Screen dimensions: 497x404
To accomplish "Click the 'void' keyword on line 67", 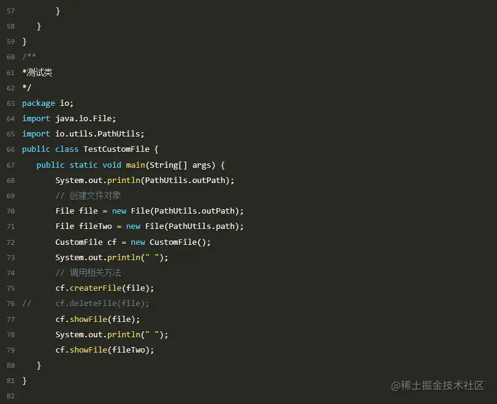I will [112, 165].
